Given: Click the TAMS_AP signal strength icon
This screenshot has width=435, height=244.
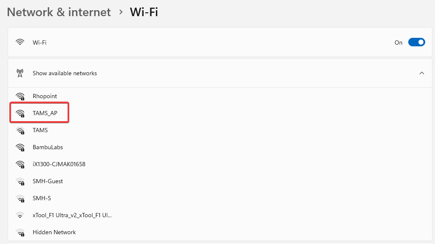Looking at the screenshot, I should click(20, 113).
